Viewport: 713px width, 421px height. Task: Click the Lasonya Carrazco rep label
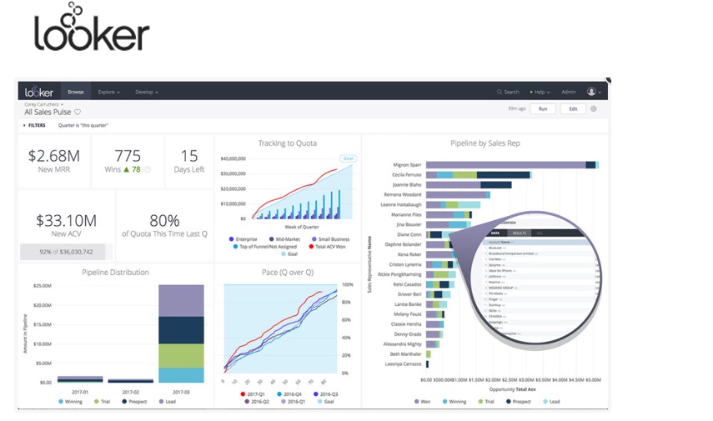coord(403,364)
